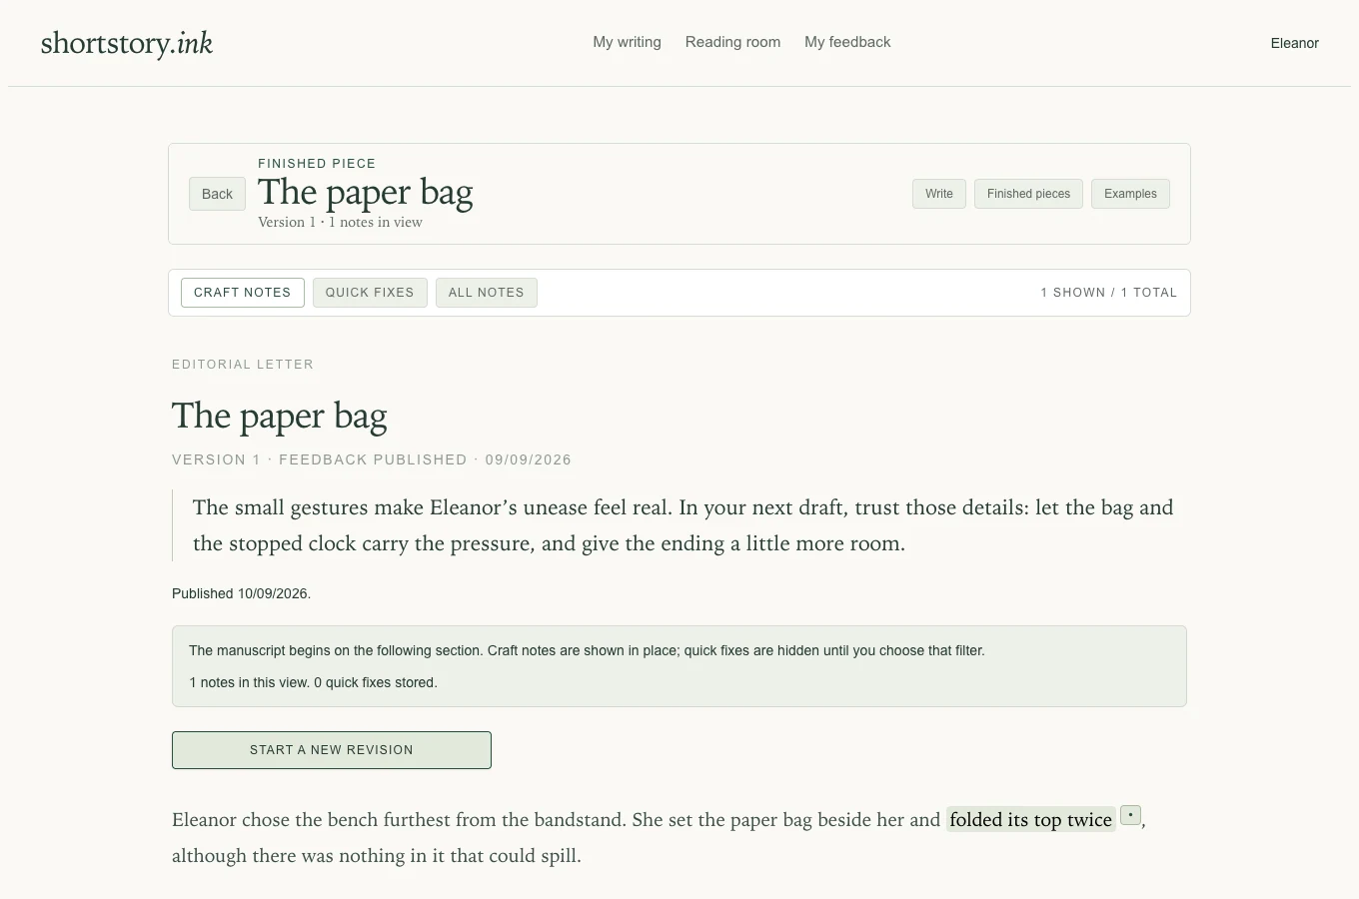Image resolution: width=1359 pixels, height=899 pixels.
Task: Click the 'EDITORIAL LETTER' label
Action: (x=243, y=365)
